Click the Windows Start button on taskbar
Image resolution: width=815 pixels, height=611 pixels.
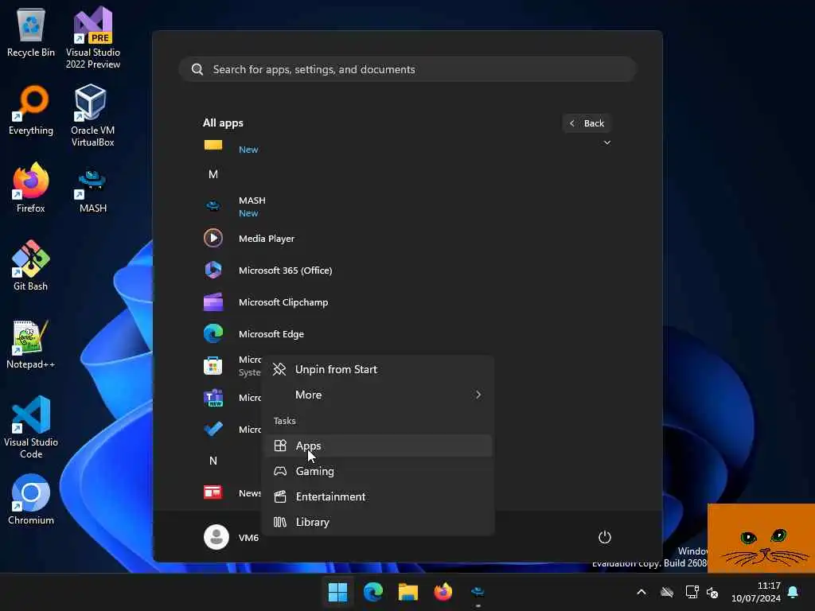(337, 592)
